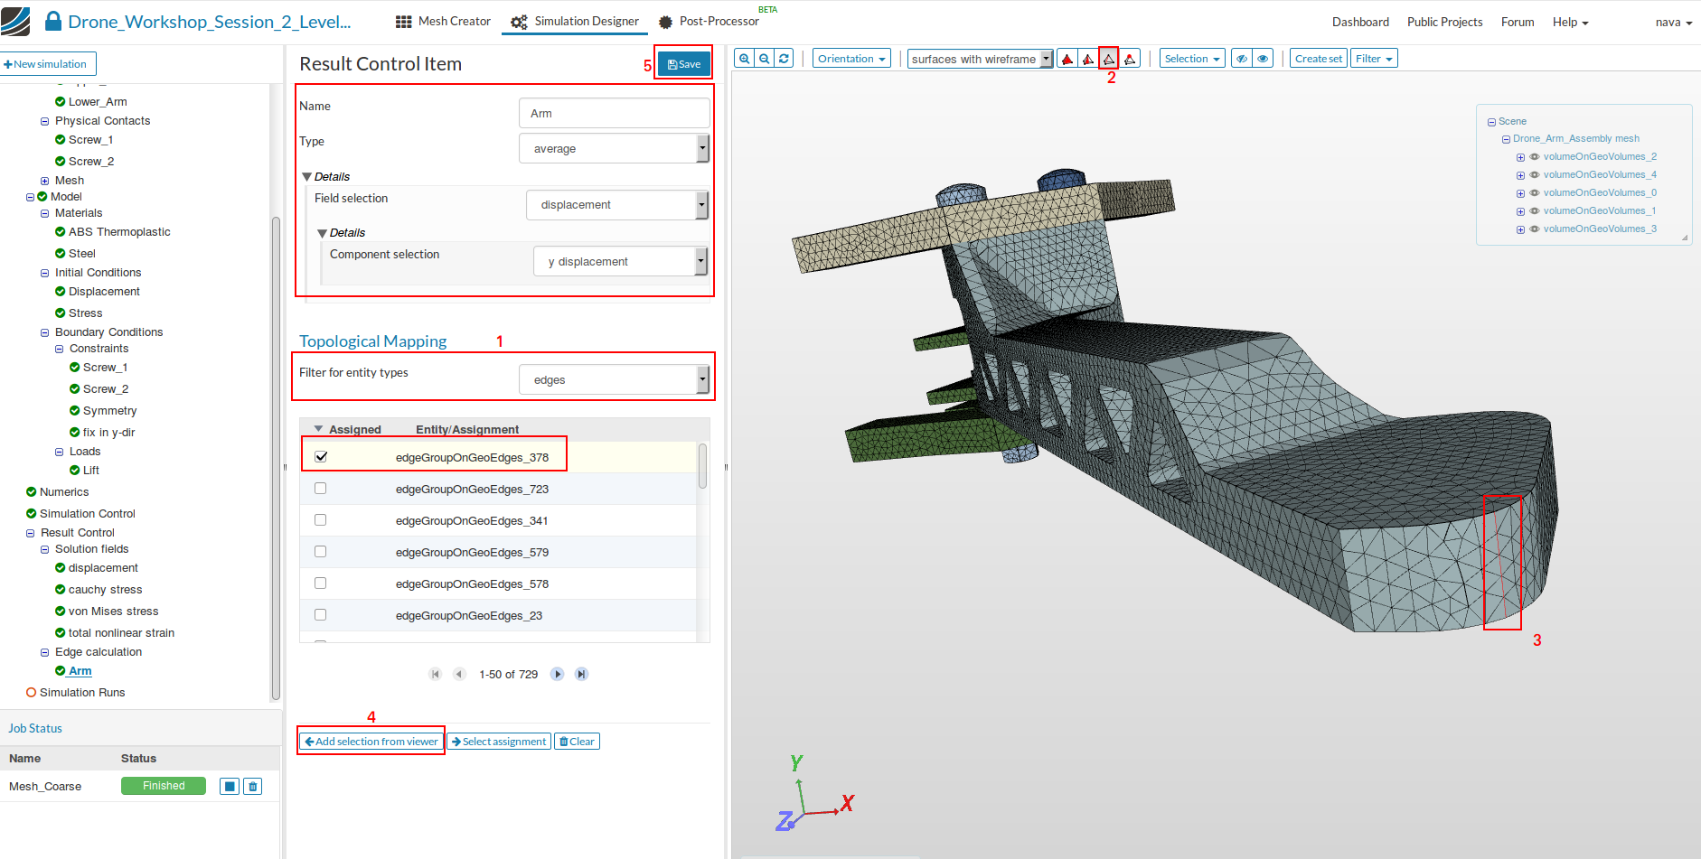Viewport: 1701px width, 859px height.
Task: Toggle visibility of volumeOnGeoVolumes_2
Action: click(x=1534, y=157)
